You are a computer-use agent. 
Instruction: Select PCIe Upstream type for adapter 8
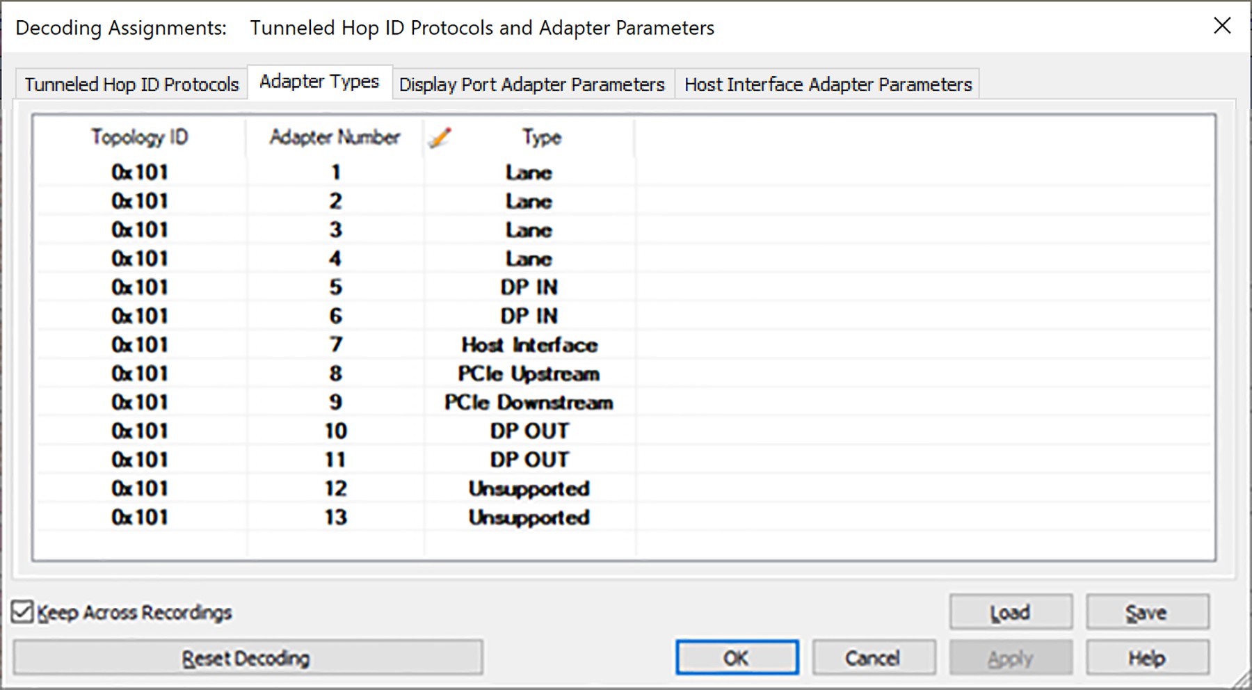point(529,374)
